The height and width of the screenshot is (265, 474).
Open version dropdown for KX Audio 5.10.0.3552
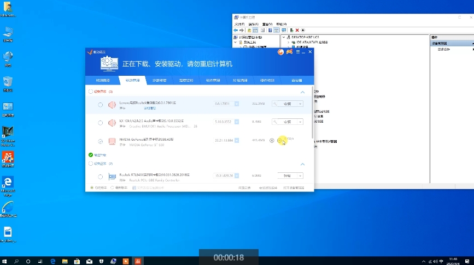[237, 122]
